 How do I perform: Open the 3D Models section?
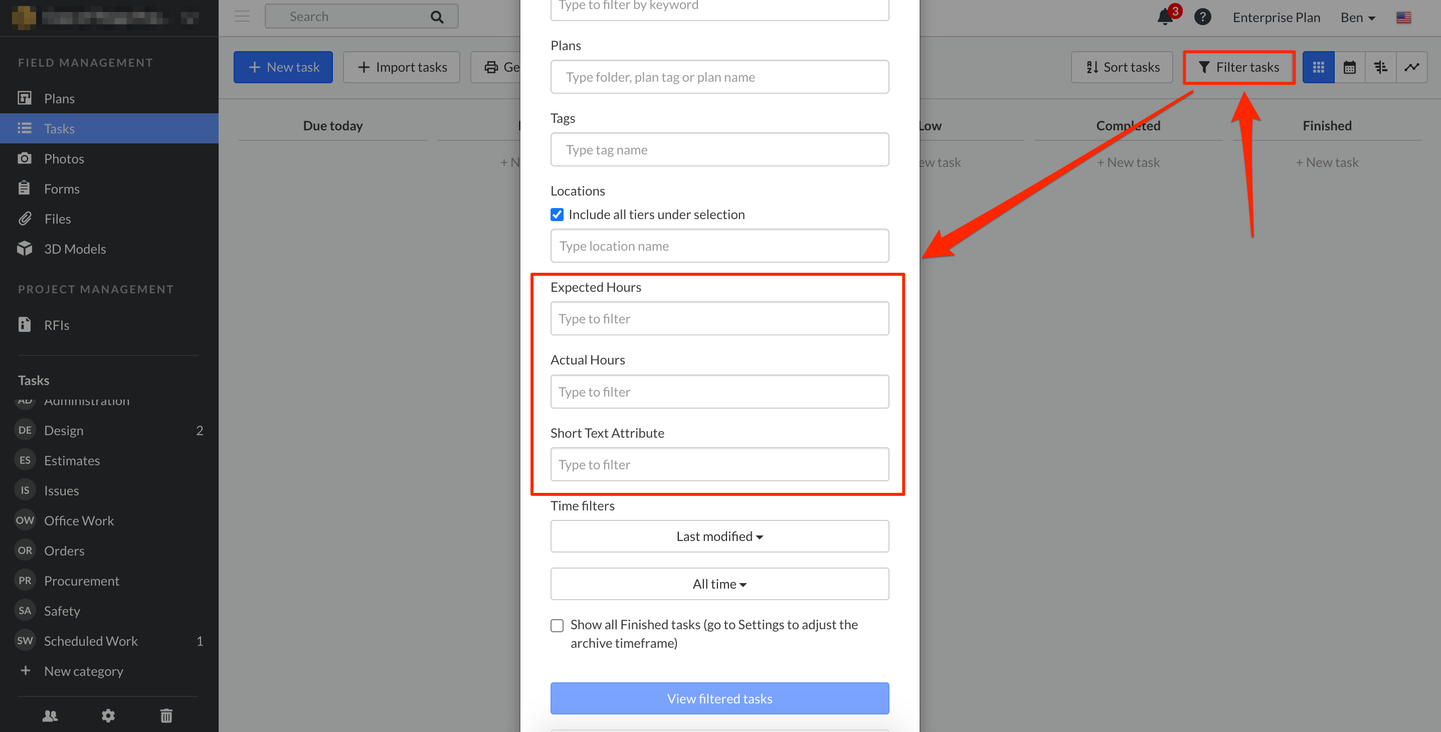coord(75,248)
